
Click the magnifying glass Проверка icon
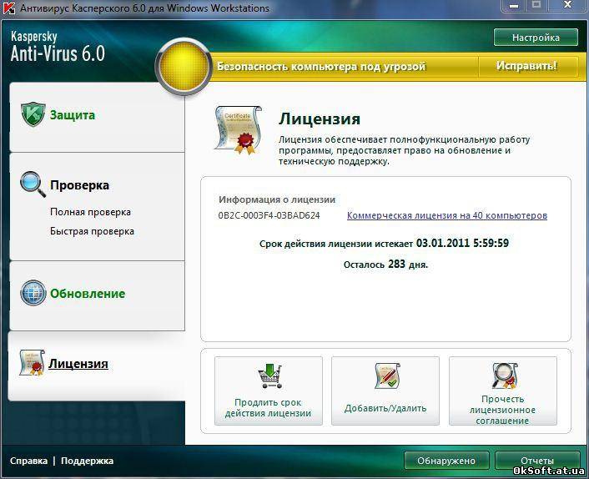33,184
